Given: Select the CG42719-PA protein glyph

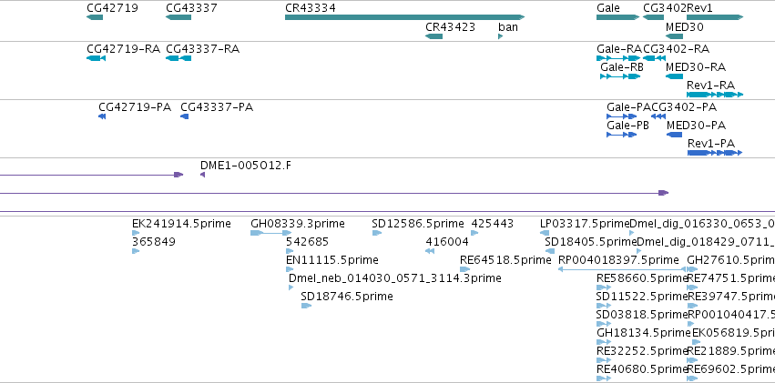Looking at the screenshot, I should coord(102,116).
